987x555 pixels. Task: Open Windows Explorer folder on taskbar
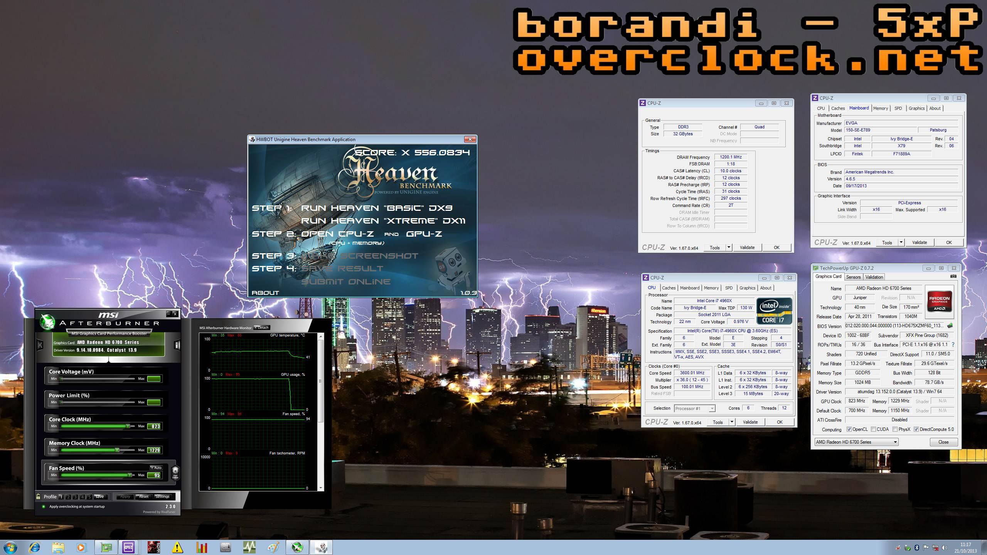click(x=58, y=547)
